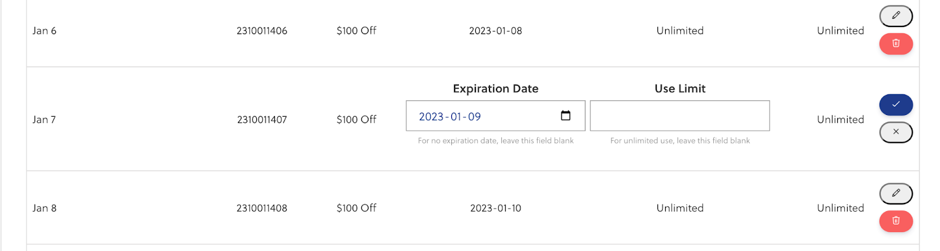Click coupon code 2310011407
The width and height of the screenshot is (940, 251).
[262, 120]
